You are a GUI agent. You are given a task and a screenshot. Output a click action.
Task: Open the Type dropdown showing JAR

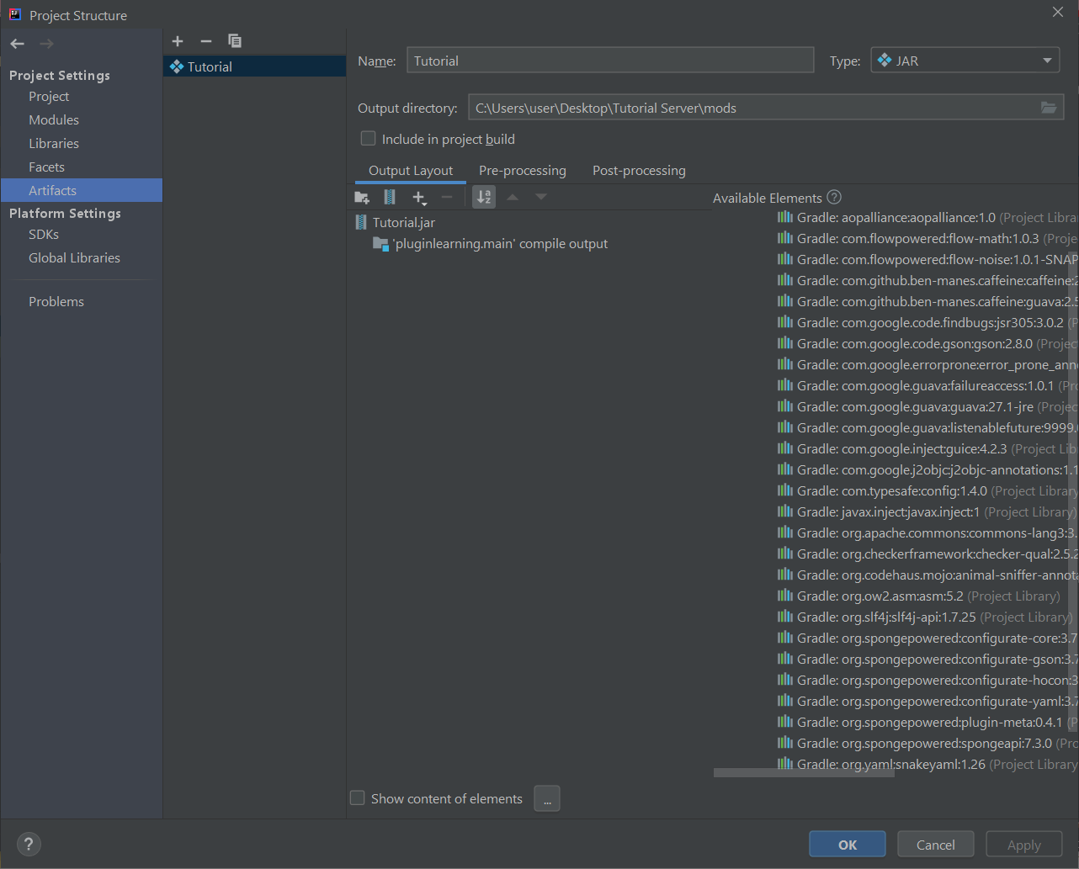(x=965, y=60)
